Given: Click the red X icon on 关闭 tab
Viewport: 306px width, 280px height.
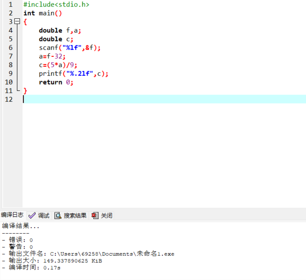Looking at the screenshot, I should pyautogui.click(x=95, y=215).
